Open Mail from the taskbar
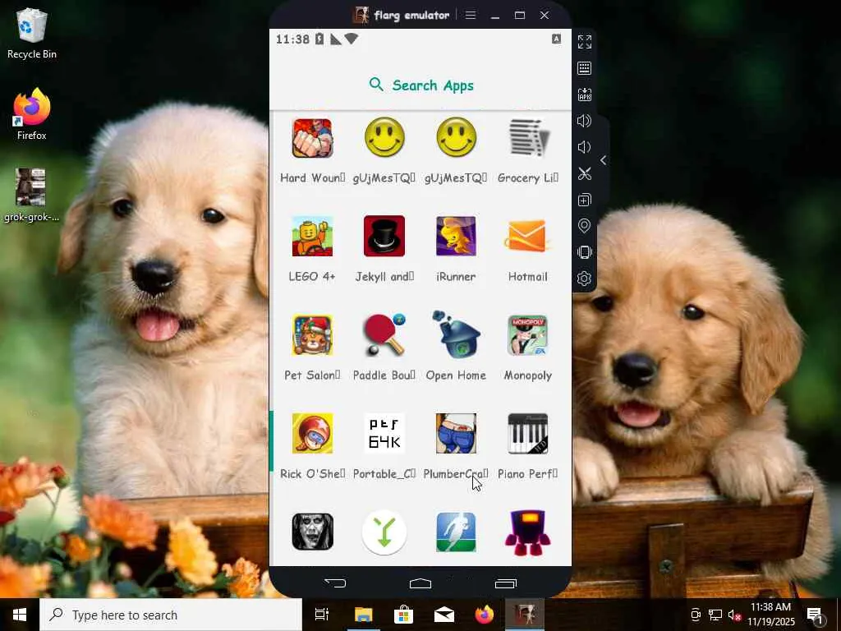841x631 pixels. pos(444,615)
